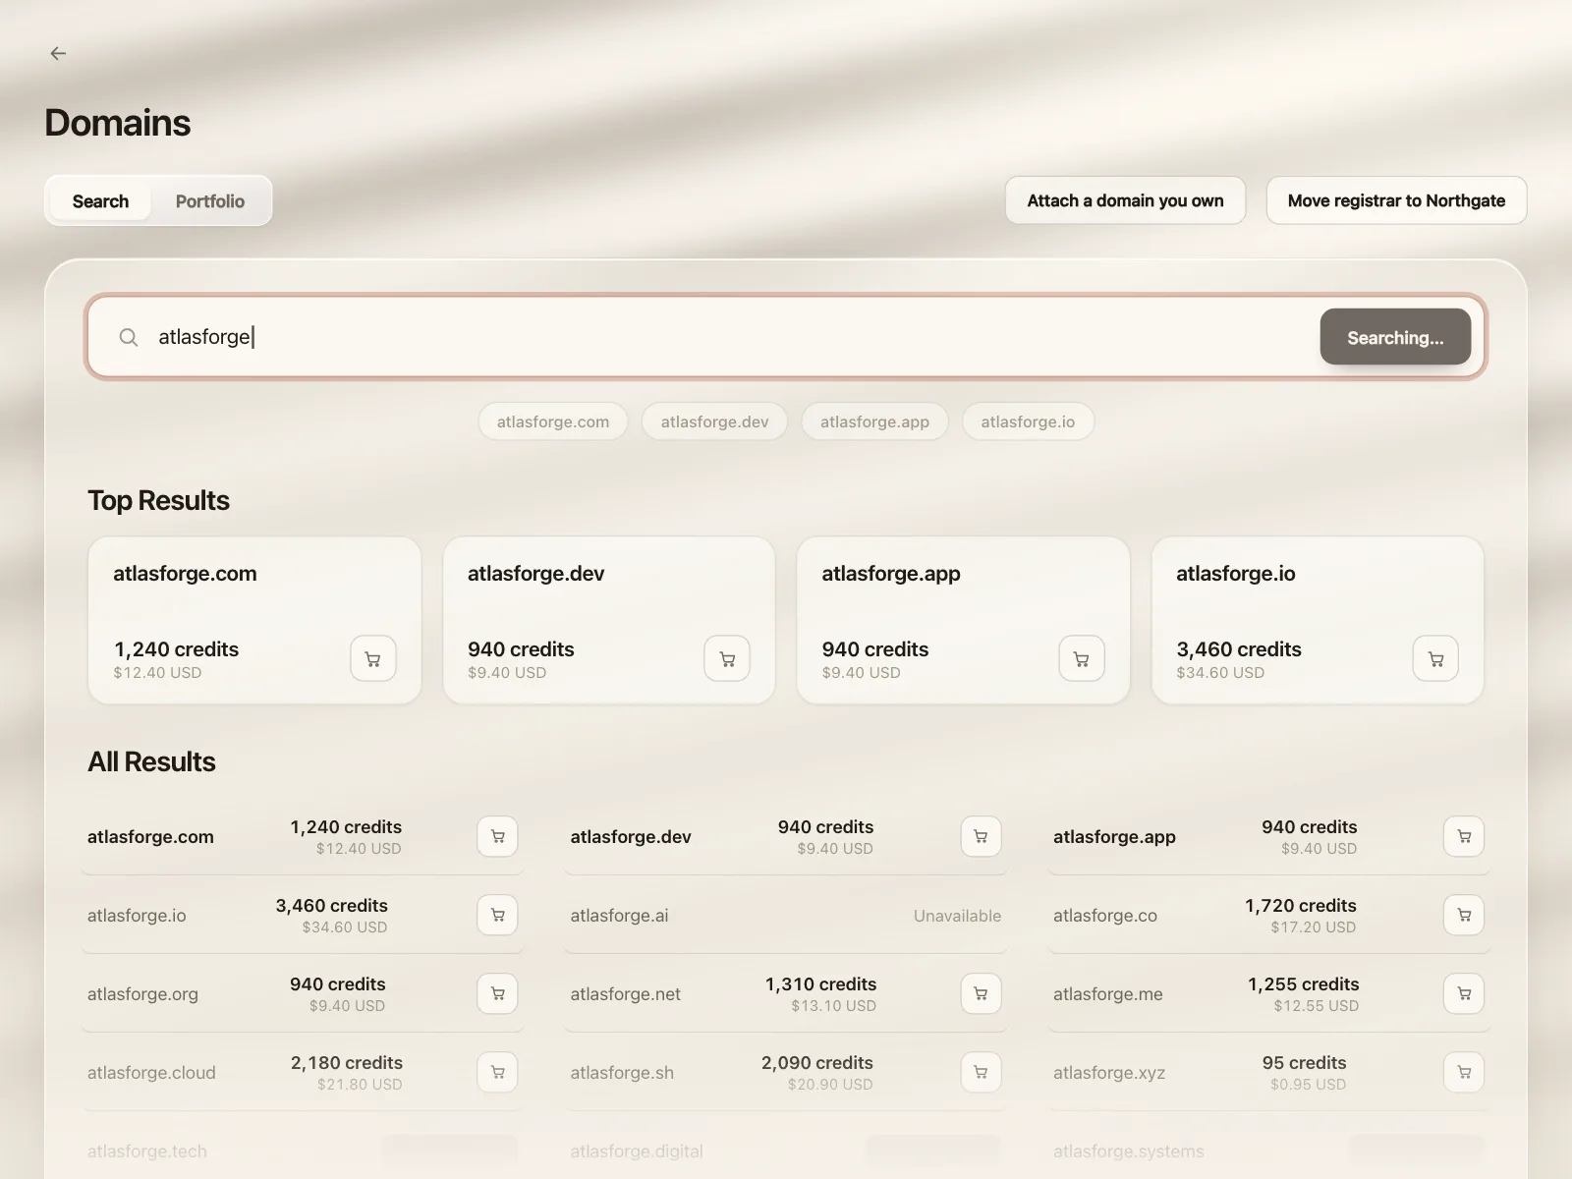This screenshot has width=1572, height=1179.
Task: Switch to the Search tab
Action: coord(100,200)
